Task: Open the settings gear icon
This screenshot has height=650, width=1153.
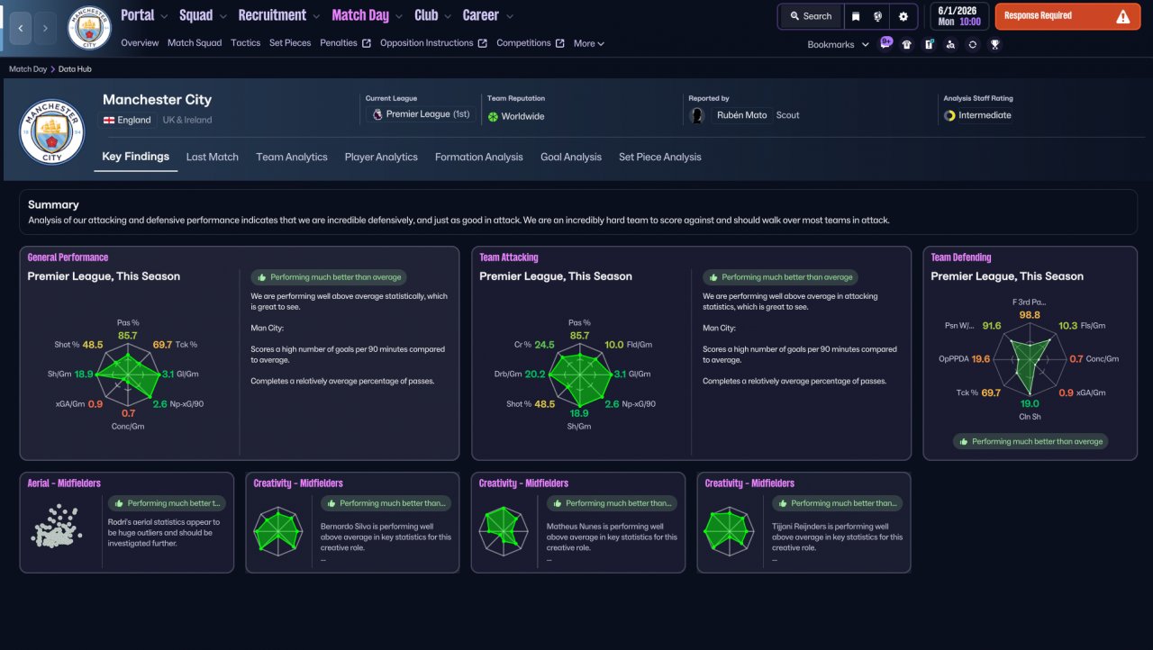Action: 903,16
